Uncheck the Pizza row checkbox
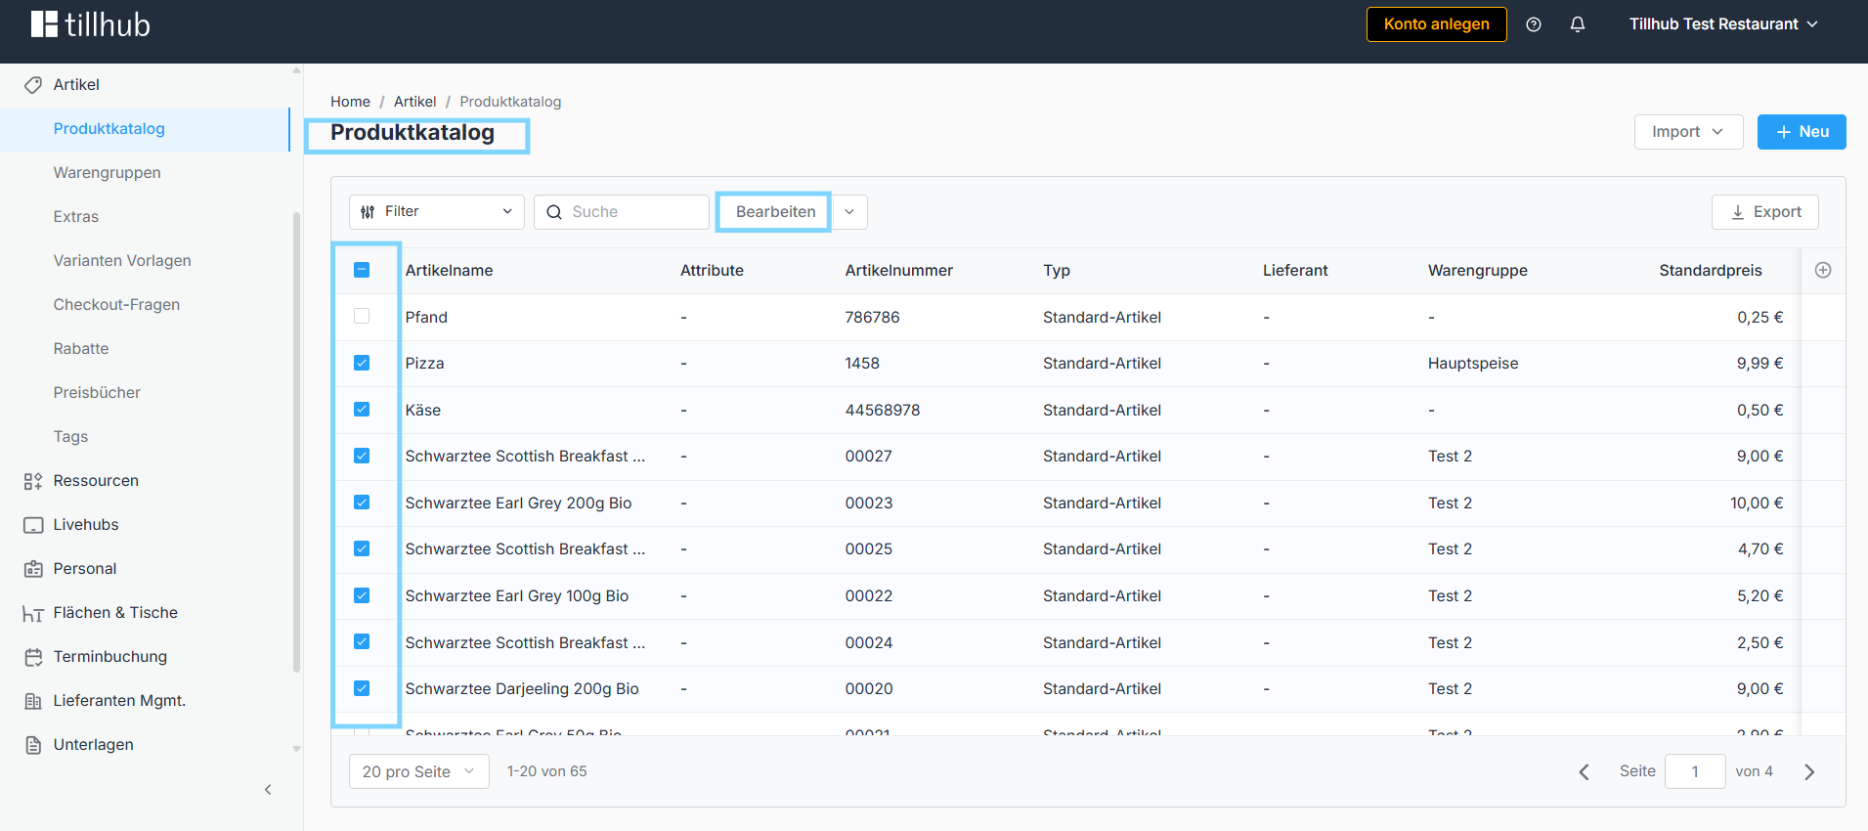The height and width of the screenshot is (831, 1868). (x=362, y=363)
